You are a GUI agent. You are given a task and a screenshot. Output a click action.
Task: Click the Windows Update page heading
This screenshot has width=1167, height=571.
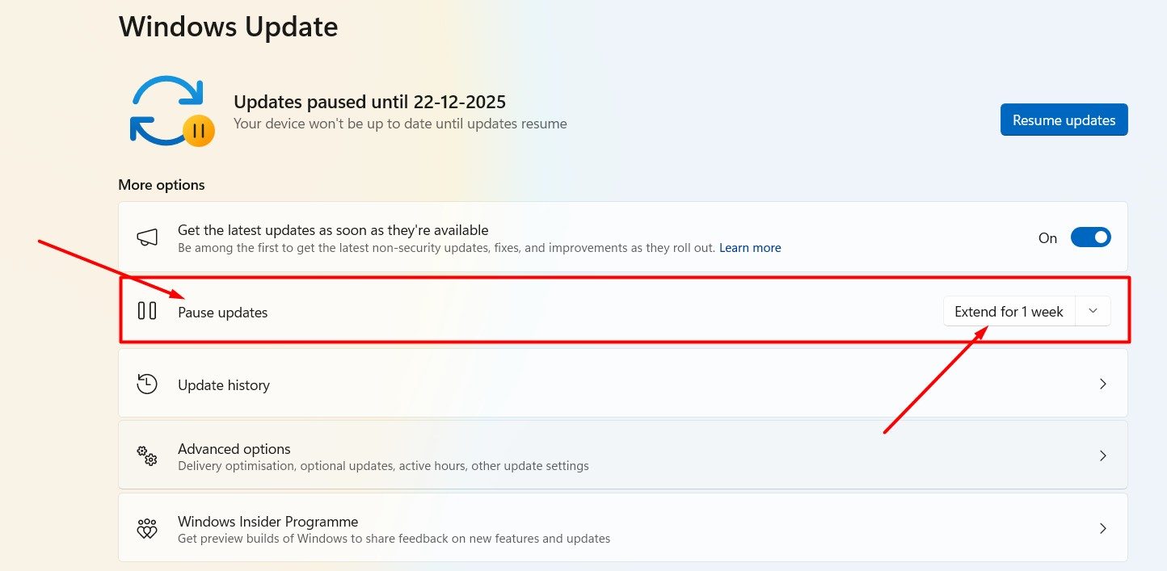point(229,27)
